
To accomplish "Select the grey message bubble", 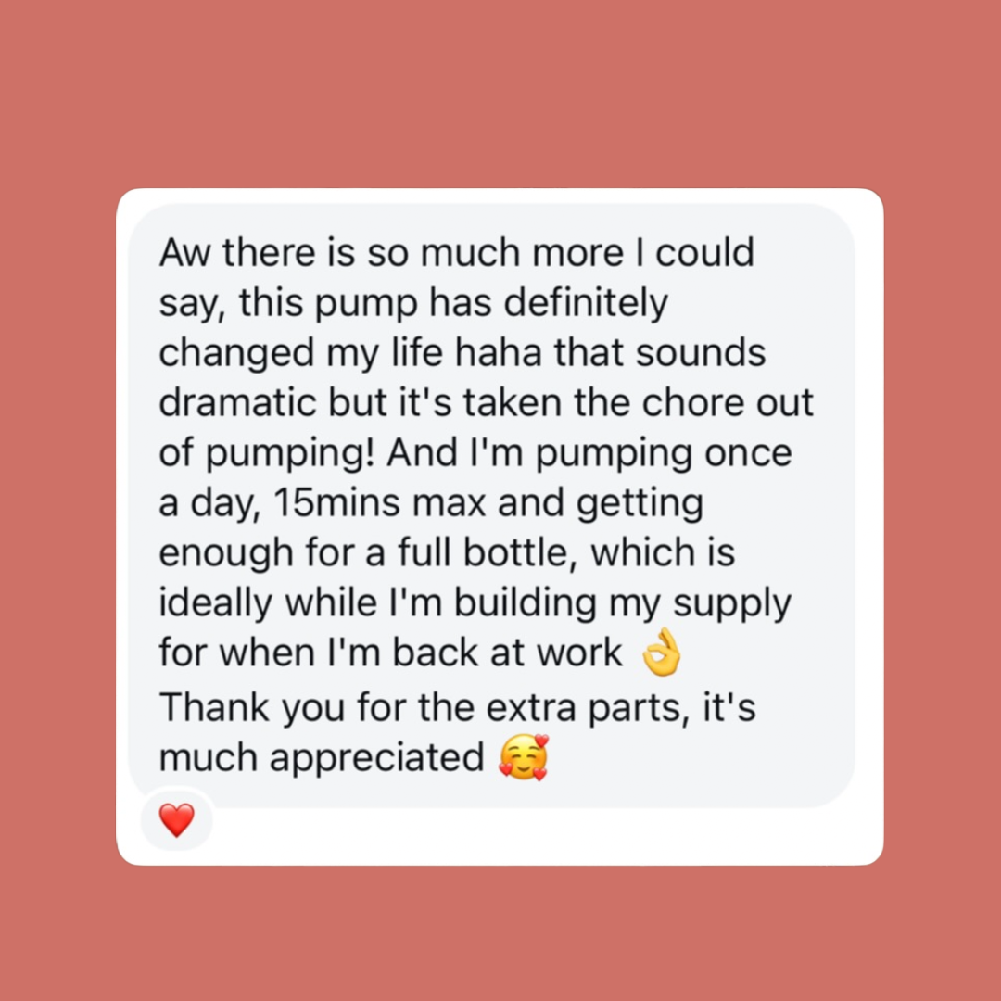I will (491, 506).
